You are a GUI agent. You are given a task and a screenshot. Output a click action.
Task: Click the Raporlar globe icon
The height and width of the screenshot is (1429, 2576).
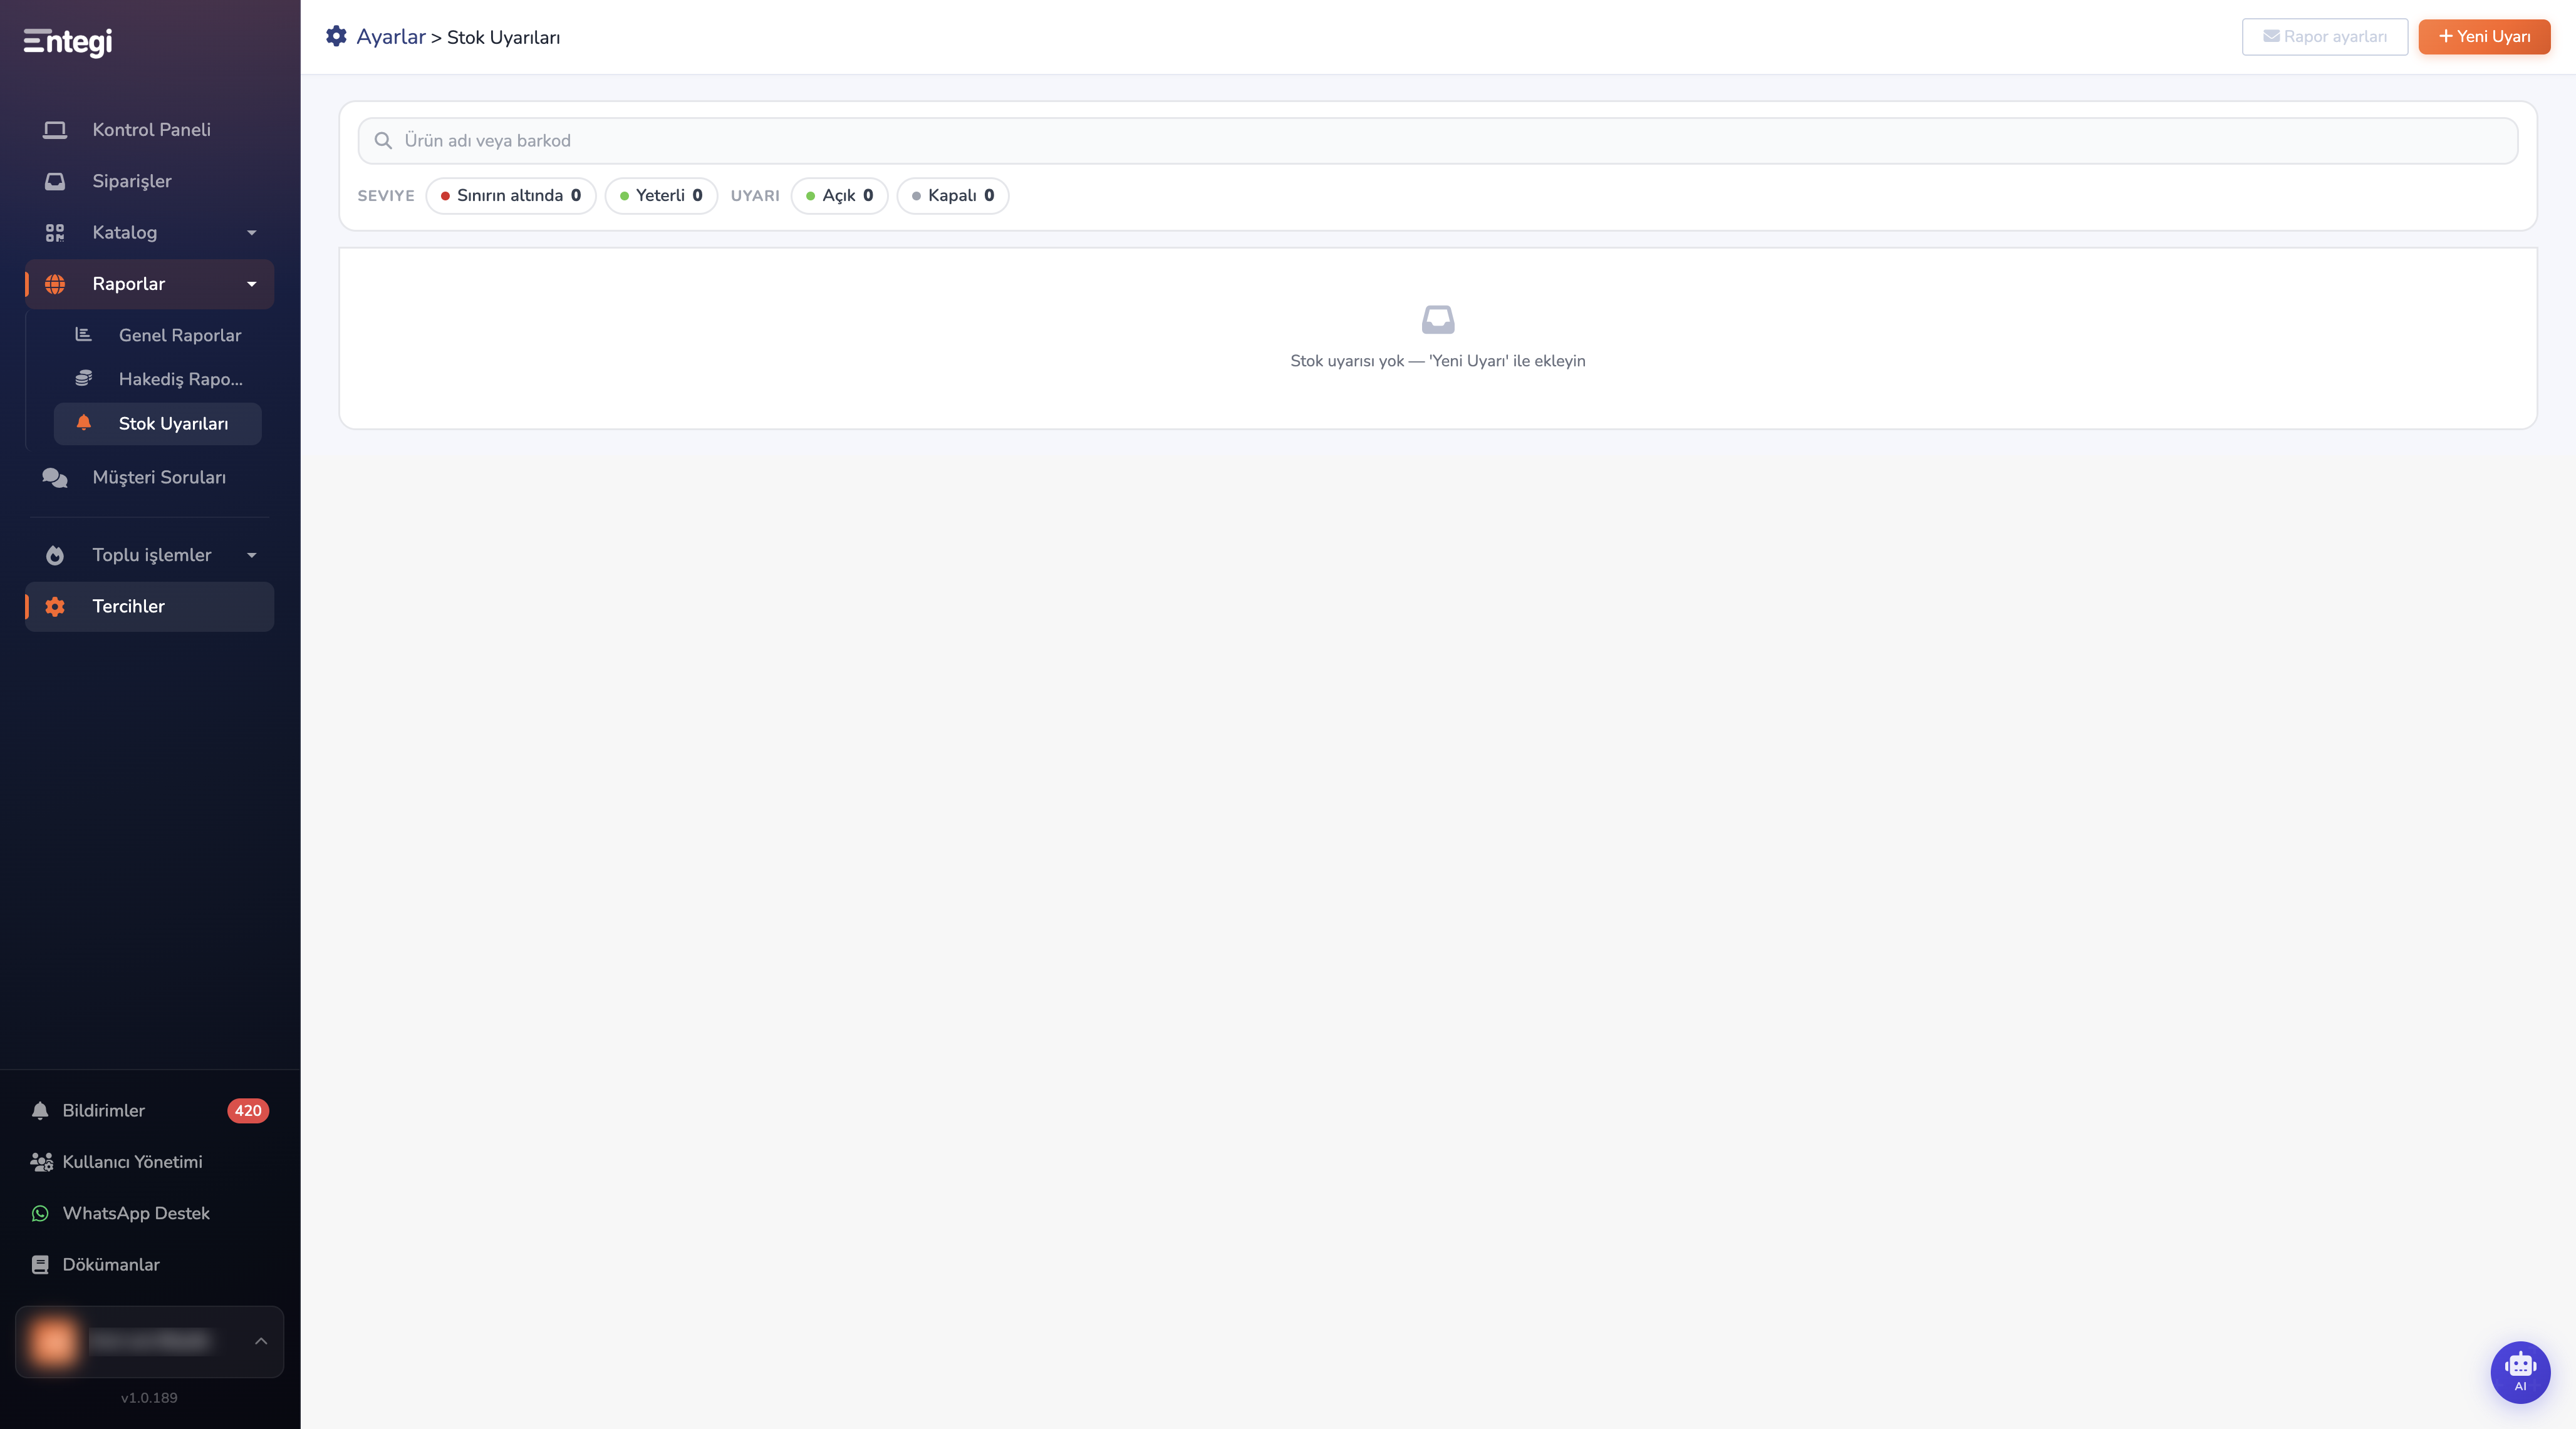pyautogui.click(x=55, y=284)
